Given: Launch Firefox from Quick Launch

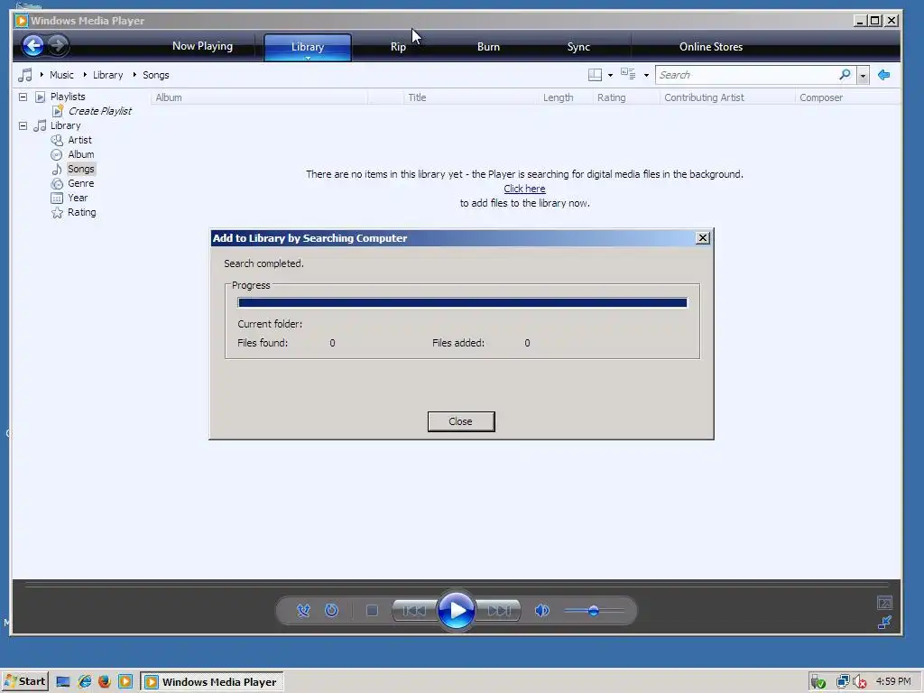Looking at the screenshot, I should click(x=105, y=682).
